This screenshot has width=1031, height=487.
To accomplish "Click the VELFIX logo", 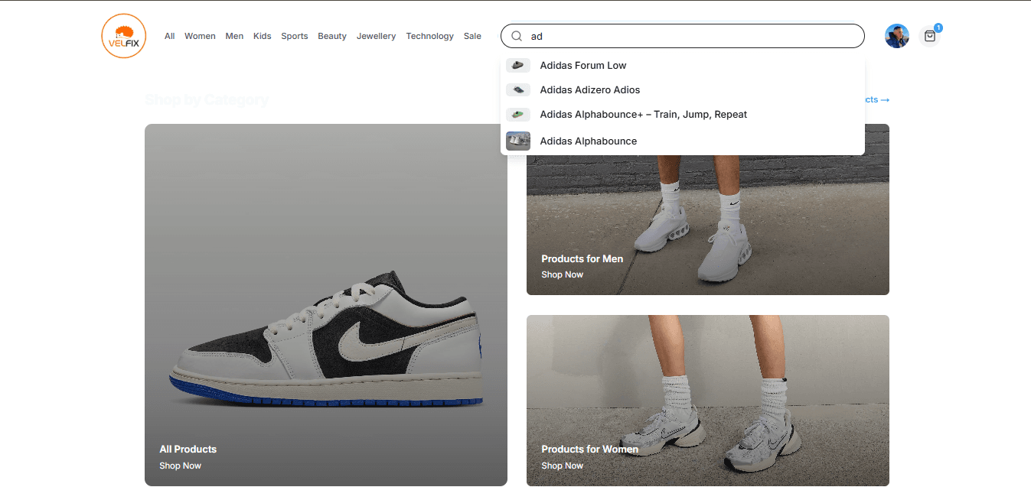I will pyautogui.click(x=123, y=36).
